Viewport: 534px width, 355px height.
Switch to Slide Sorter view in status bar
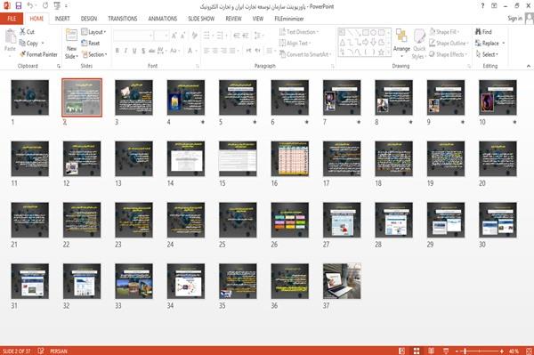(417, 351)
